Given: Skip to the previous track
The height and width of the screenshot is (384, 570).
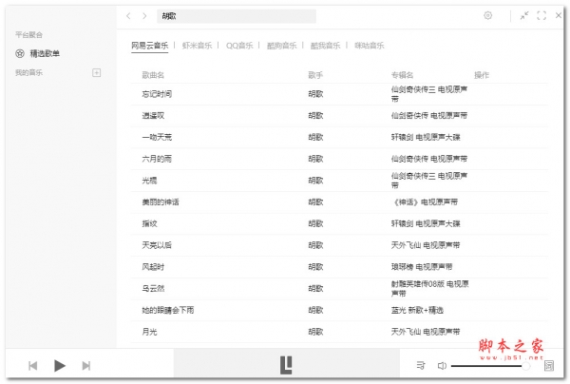Looking at the screenshot, I should click(32, 365).
